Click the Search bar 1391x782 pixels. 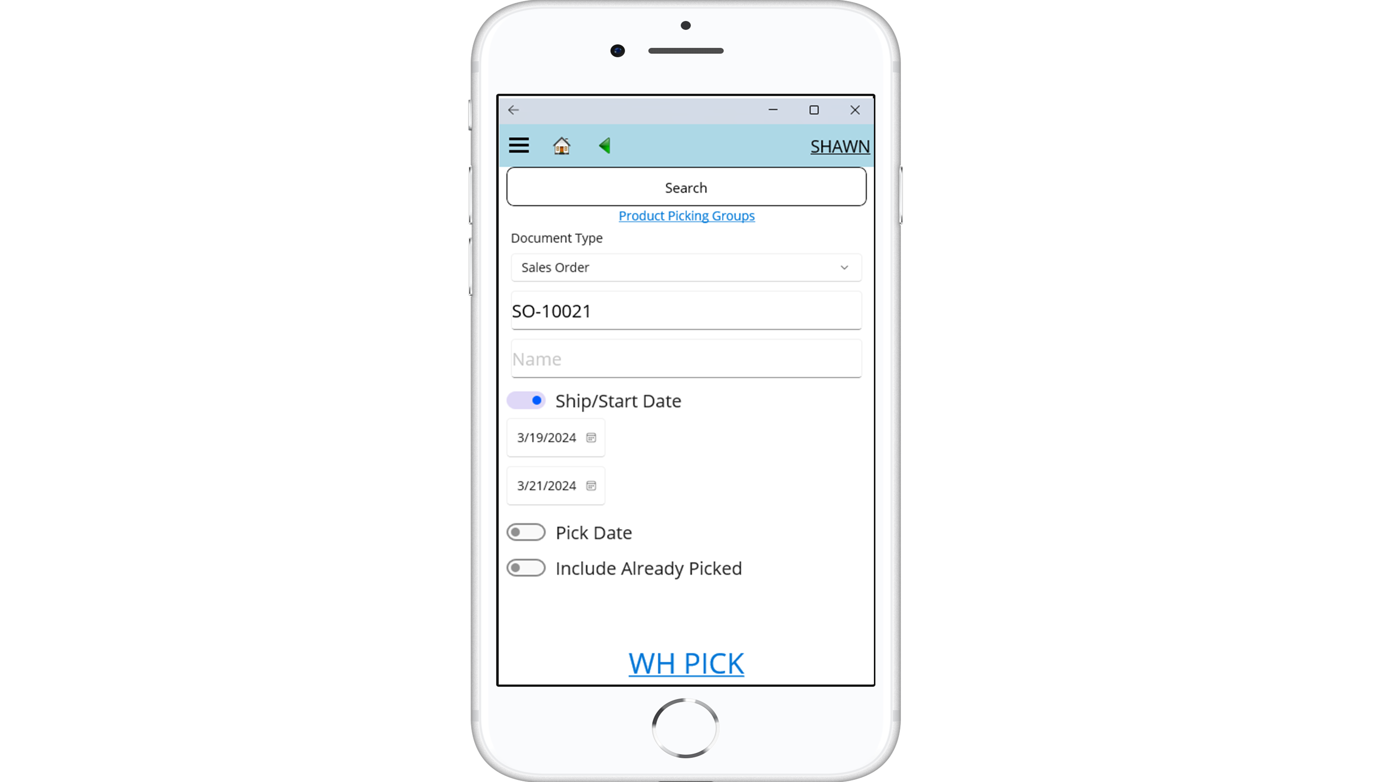pyautogui.click(x=686, y=187)
